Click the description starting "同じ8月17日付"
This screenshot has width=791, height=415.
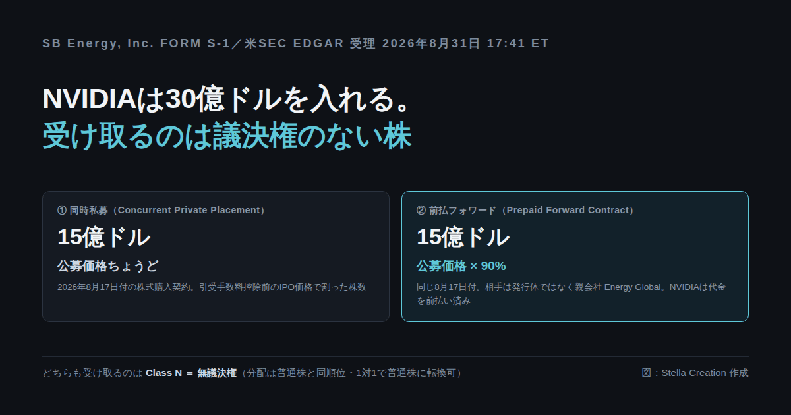click(x=571, y=294)
